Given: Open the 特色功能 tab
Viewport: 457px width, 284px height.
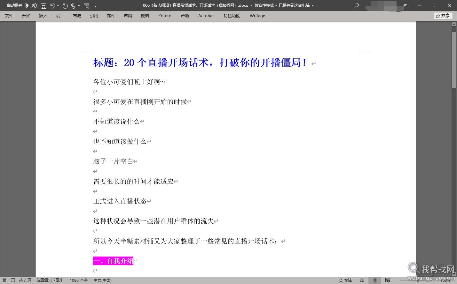Looking at the screenshot, I should pos(232,16).
